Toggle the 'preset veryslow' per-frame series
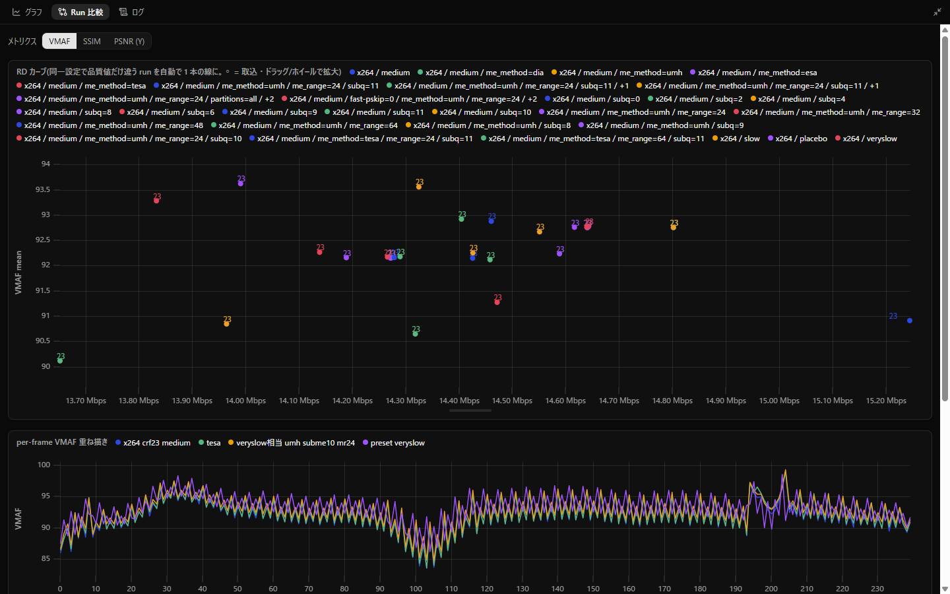Screen dimensions: 950x594 coord(393,443)
